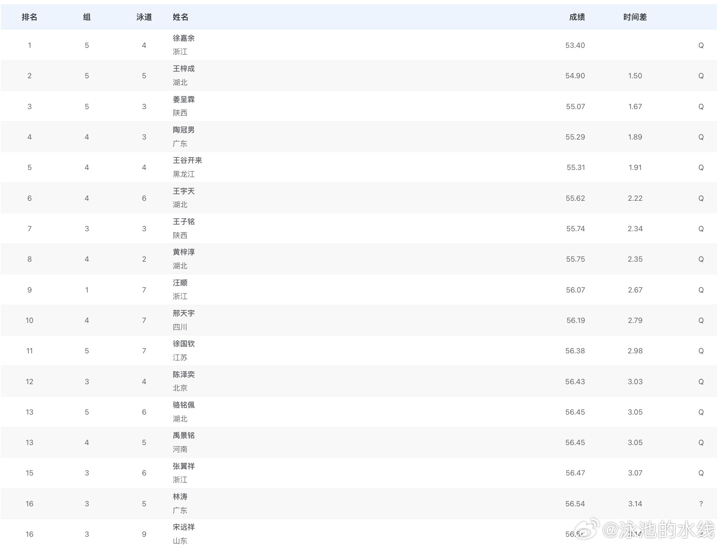This screenshot has height=547, width=721.
Task: Click the Q mark next to 徐嘉余
Action: pyautogui.click(x=701, y=45)
